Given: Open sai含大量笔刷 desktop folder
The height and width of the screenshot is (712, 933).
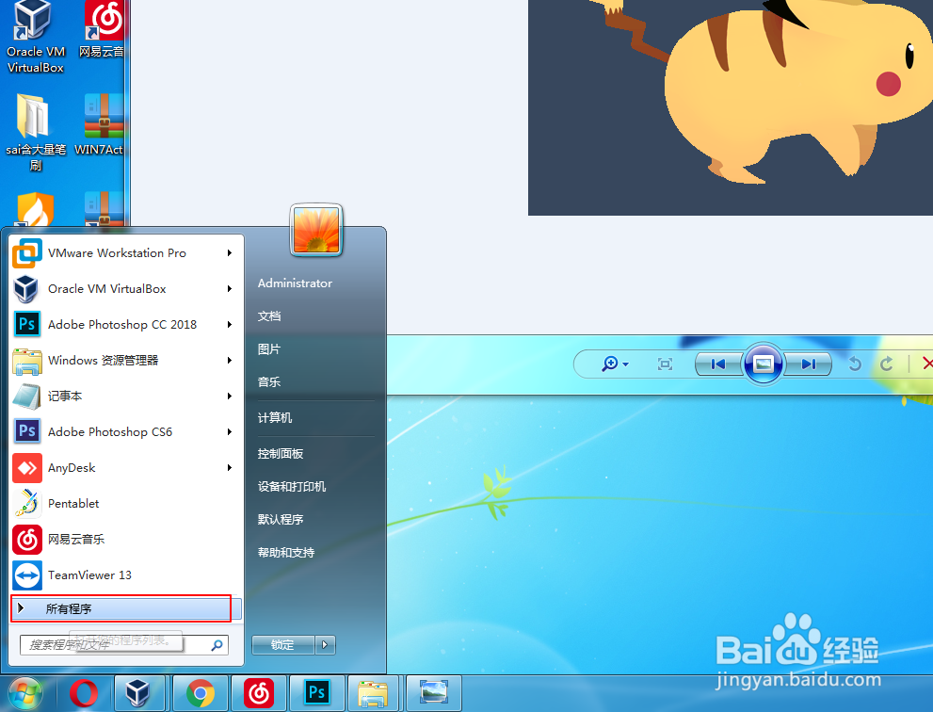Looking at the screenshot, I should point(35,132).
